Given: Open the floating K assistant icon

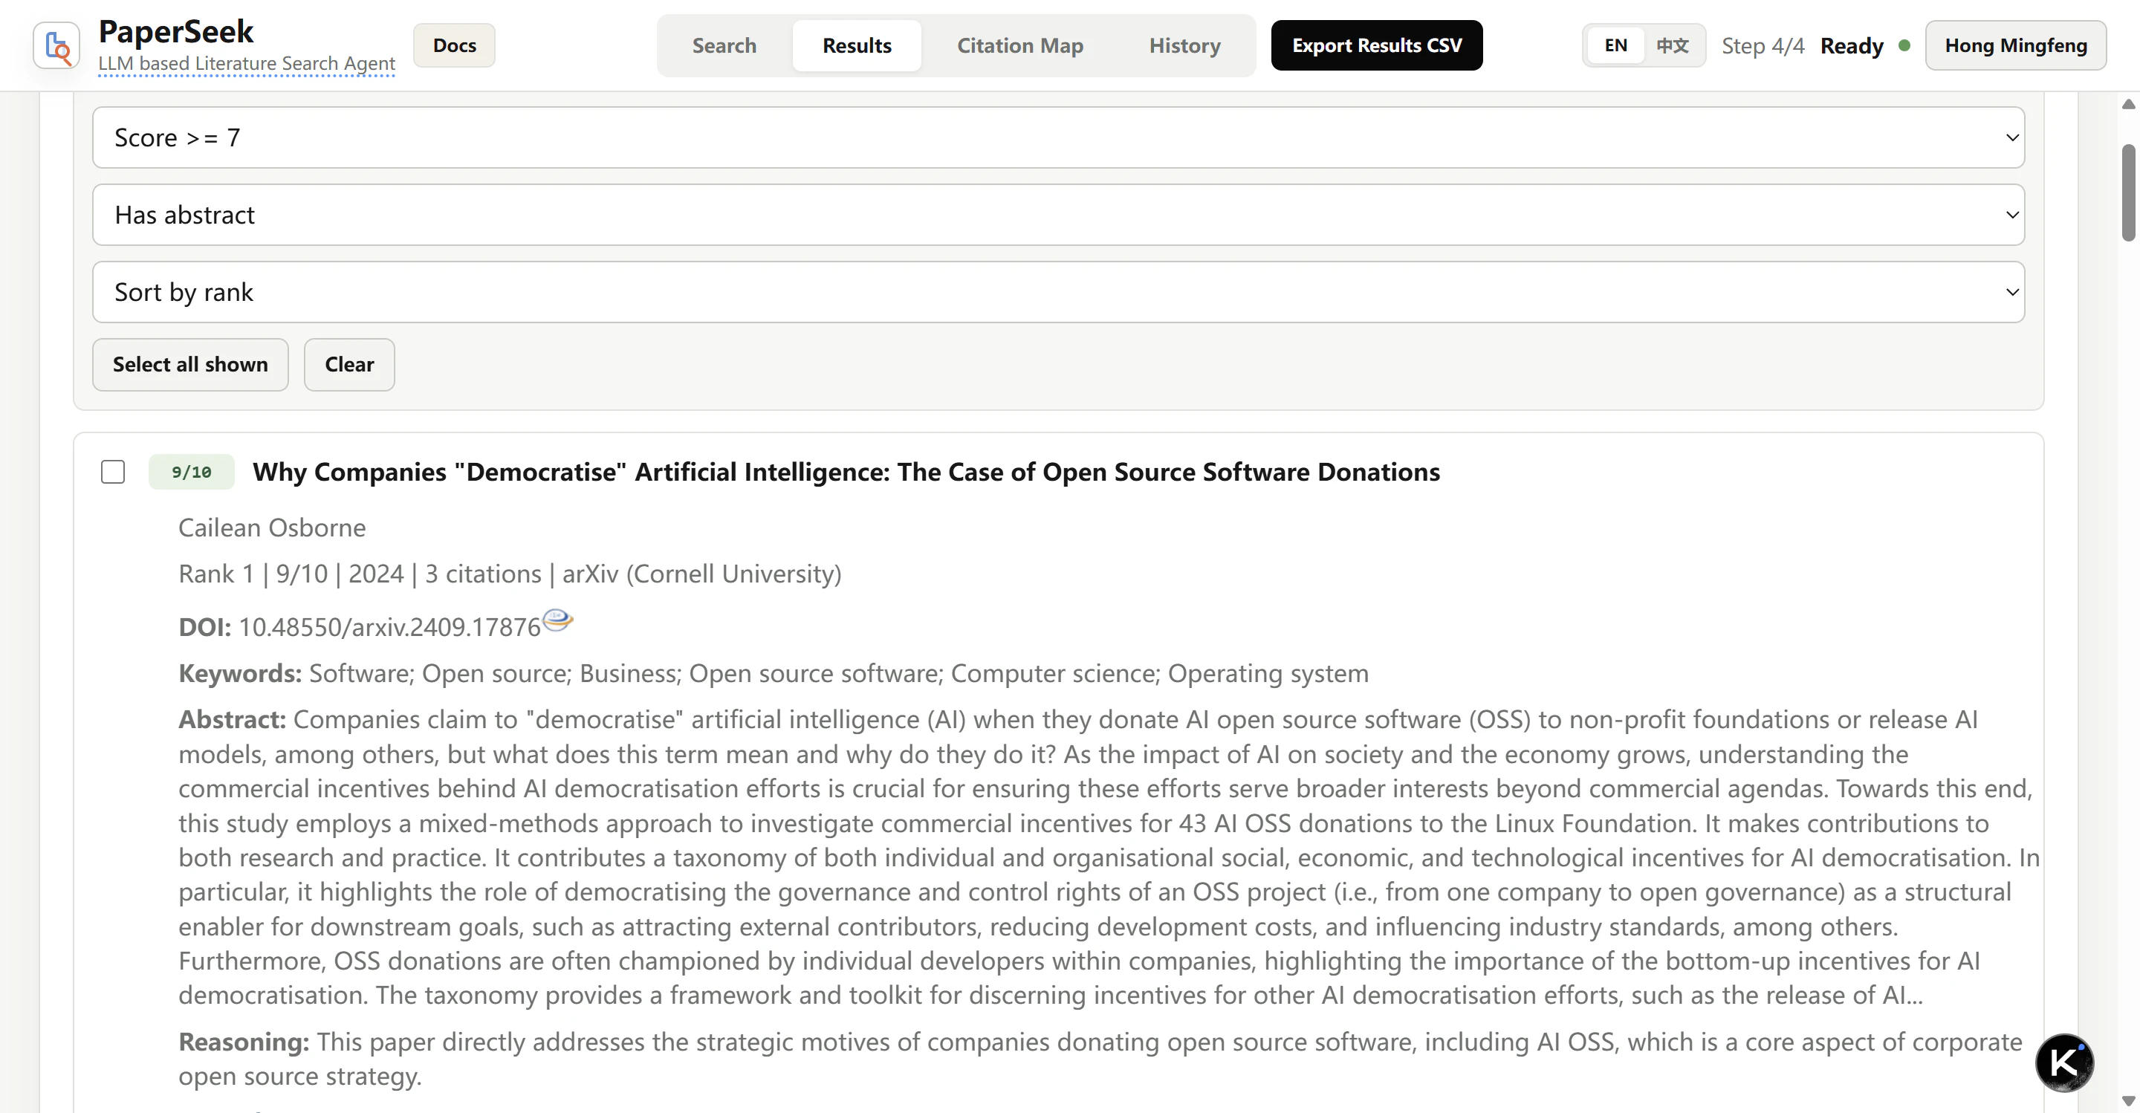Looking at the screenshot, I should [2064, 1062].
